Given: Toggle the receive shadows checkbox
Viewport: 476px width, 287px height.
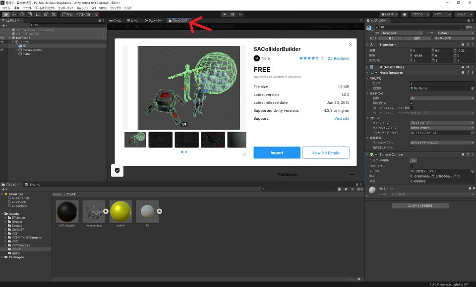Looking at the screenshot, I should [412, 103].
